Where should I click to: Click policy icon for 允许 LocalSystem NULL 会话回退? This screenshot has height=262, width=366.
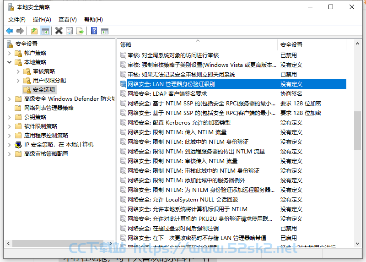coord(123,199)
